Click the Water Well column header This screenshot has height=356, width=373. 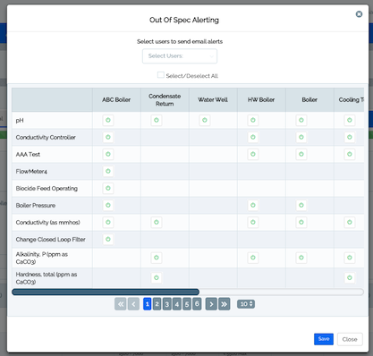point(213,99)
